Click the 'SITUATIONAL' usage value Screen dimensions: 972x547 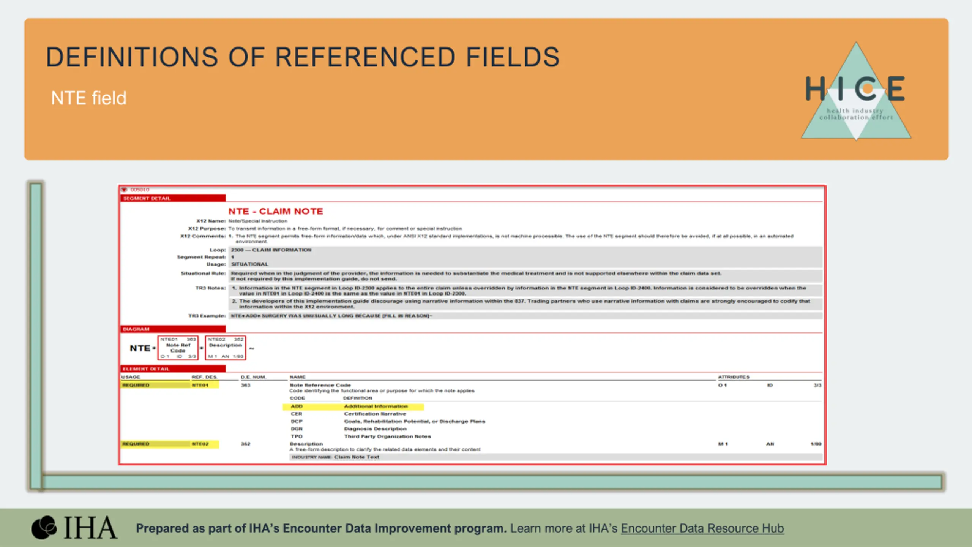point(249,264)
